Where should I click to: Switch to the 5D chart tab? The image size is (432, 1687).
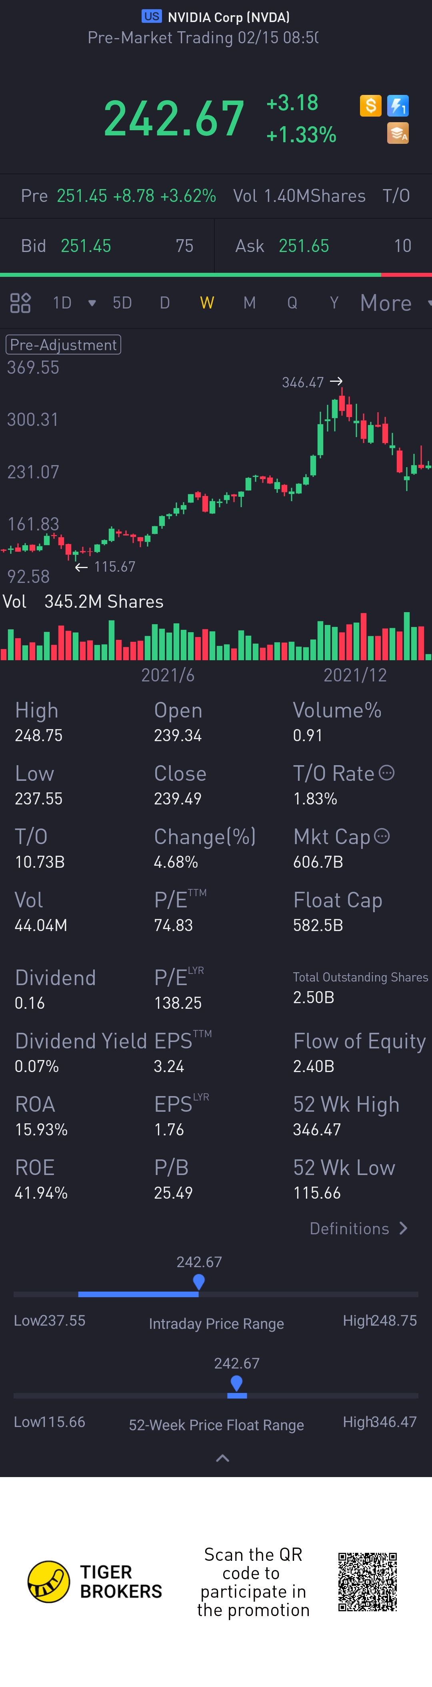122,302
